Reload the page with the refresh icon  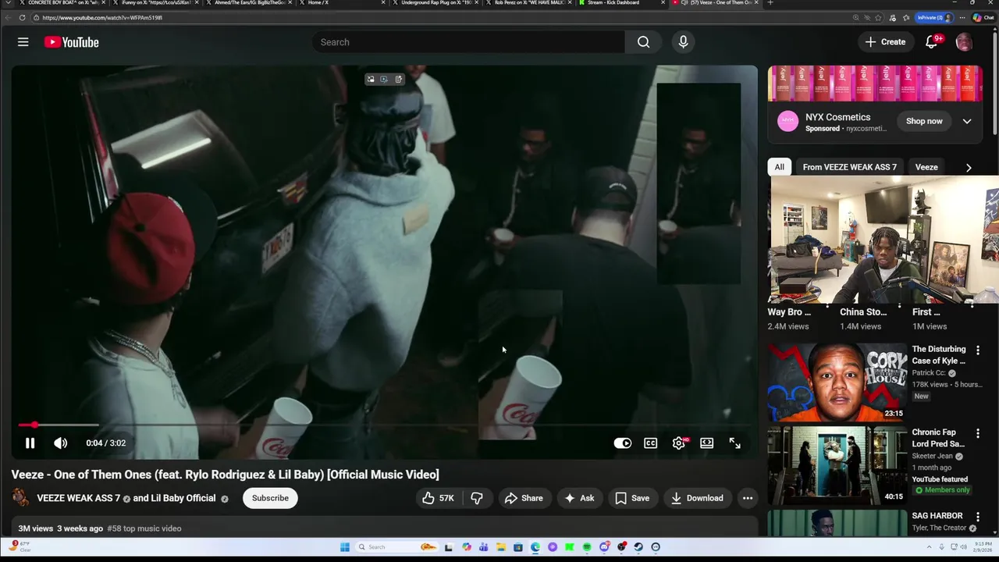[22, 17]
